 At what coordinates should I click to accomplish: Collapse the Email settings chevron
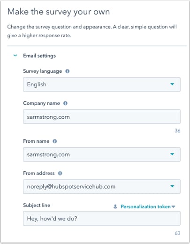coord(15,55)
